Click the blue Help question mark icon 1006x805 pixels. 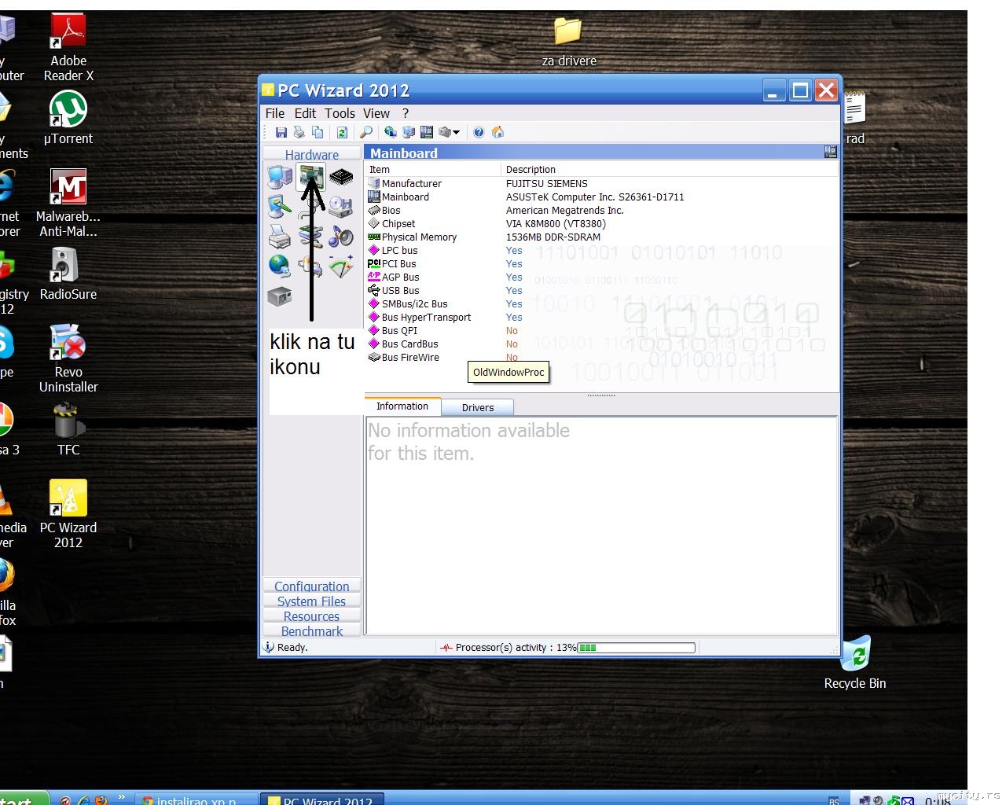(x=479, y=132)
